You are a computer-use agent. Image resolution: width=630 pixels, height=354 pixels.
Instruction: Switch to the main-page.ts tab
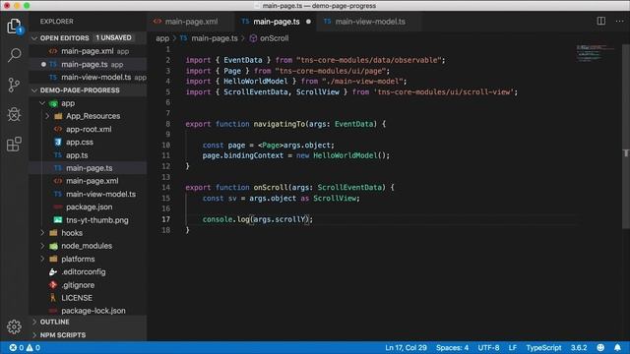(x=277, y=22)
